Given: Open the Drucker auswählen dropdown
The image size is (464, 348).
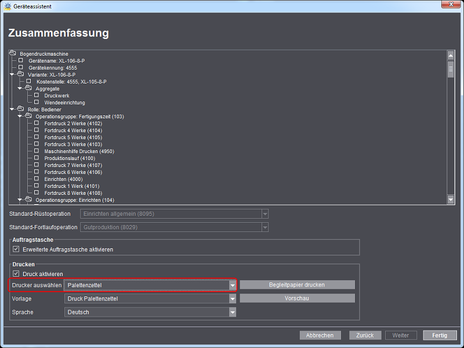Looking at the screenshot, I should click(x=233, y=285).
